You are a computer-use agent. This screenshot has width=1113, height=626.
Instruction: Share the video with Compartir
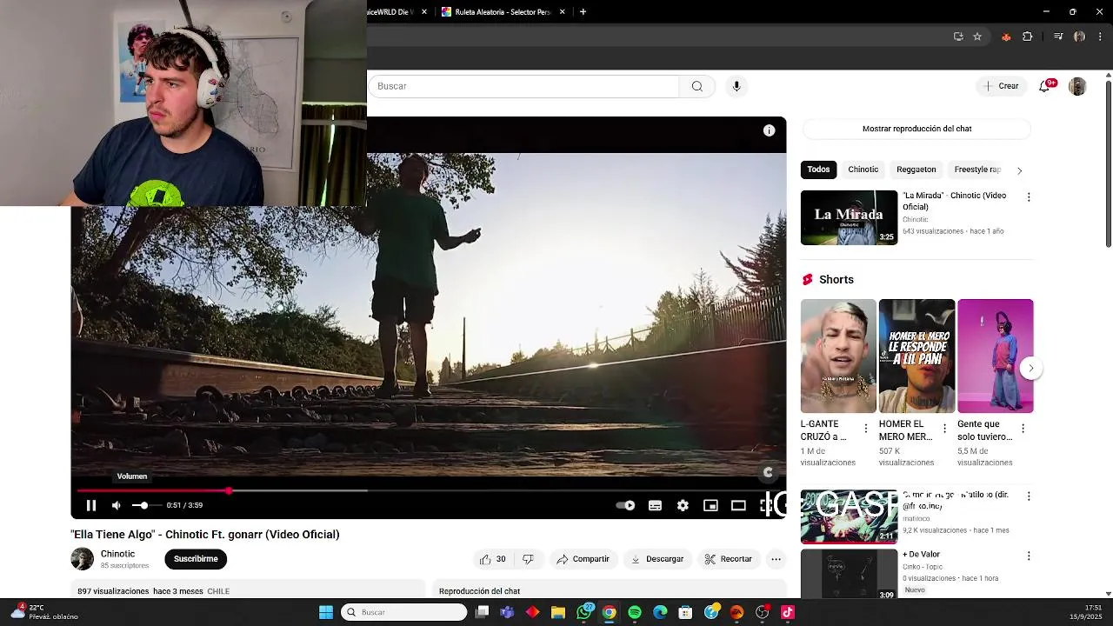point(583,559)
